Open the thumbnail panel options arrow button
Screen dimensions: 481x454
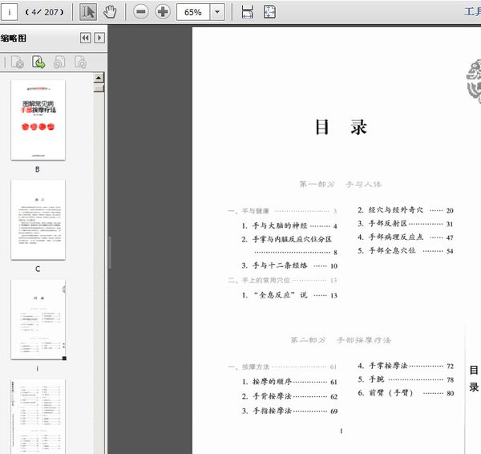tap(99, 38)
